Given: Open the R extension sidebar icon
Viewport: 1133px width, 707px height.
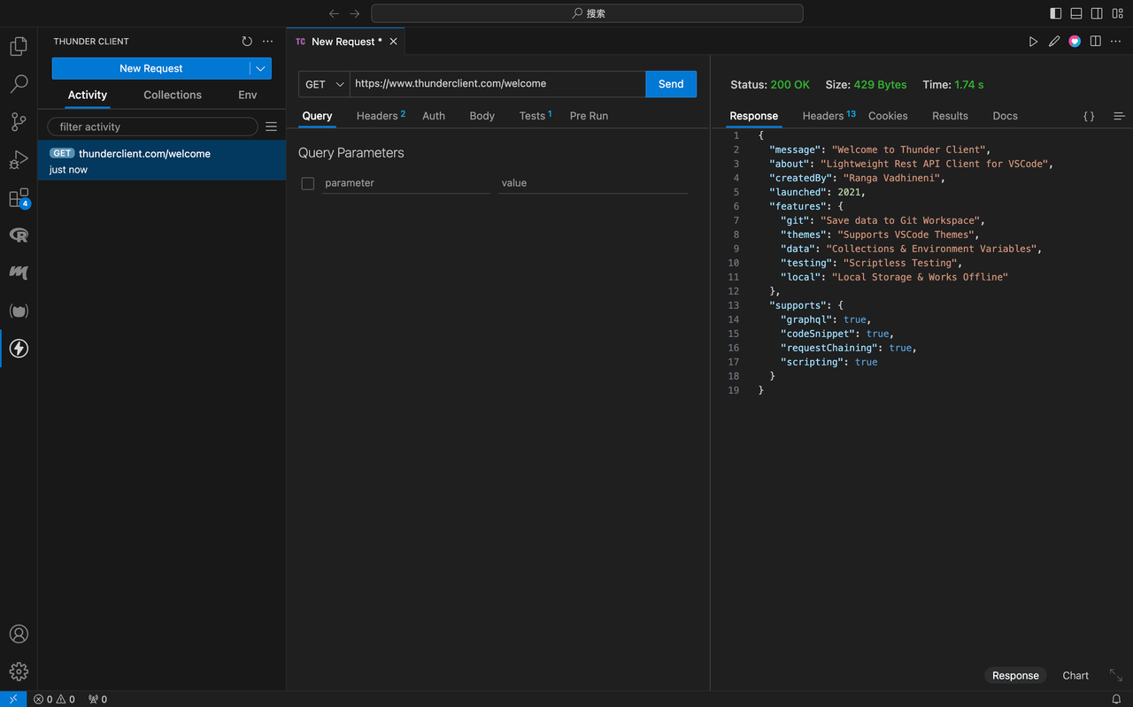Looking at the screenshot, I should pyautogui.click(x=19, y=235).
